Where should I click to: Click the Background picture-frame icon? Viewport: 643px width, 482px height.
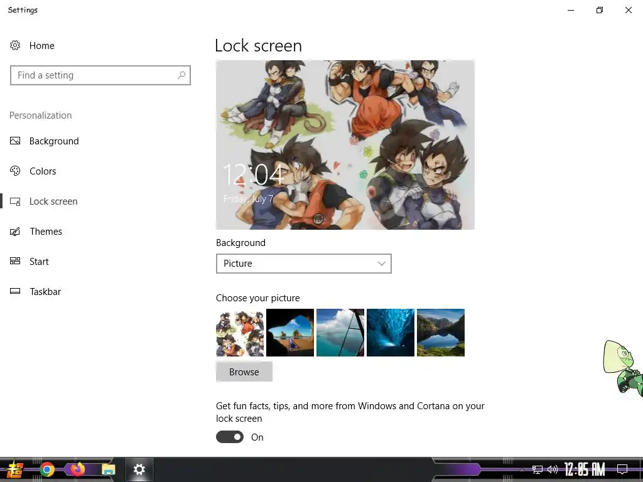tap(15, 141)
